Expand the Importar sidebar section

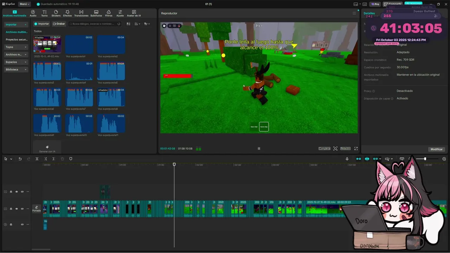(x=16, y=25)
